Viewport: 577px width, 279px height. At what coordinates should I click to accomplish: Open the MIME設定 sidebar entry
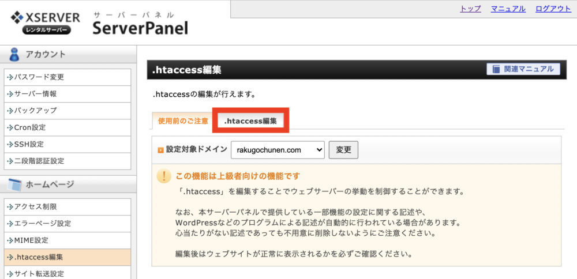coord(68,240)
